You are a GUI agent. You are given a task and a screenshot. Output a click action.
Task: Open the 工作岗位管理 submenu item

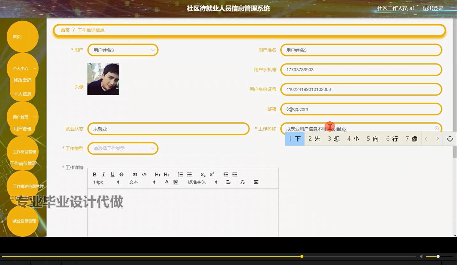tap(23, 163)
